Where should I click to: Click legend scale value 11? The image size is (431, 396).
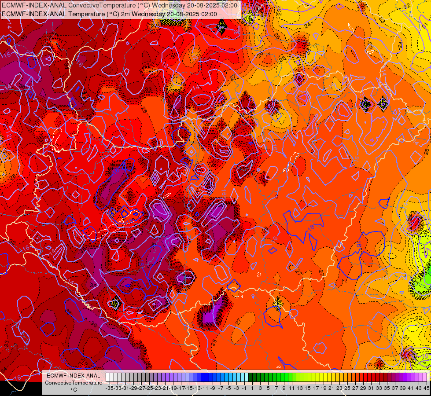pos(292,388)
